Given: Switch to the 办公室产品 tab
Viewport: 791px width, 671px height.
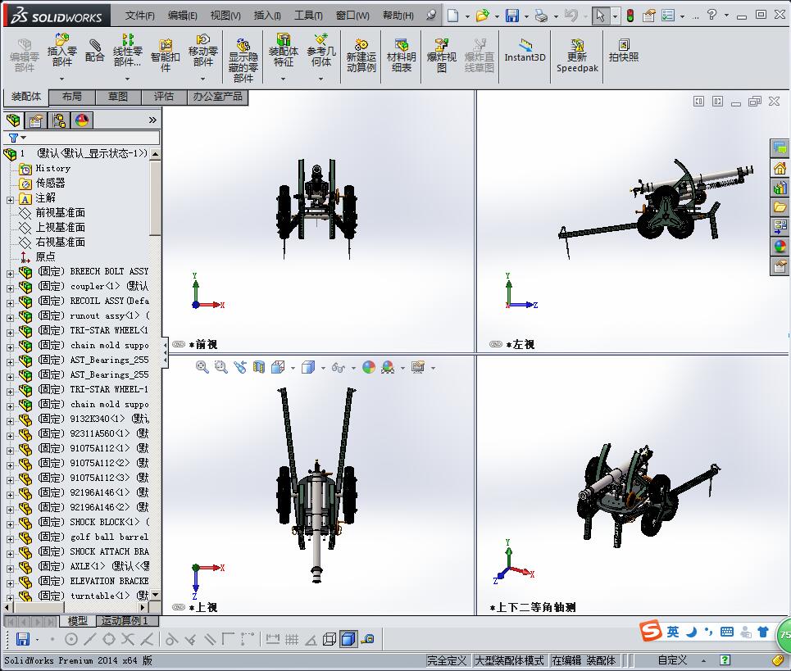Looking at the screenshot, I should pyautogui.click(x=217, y=97).
